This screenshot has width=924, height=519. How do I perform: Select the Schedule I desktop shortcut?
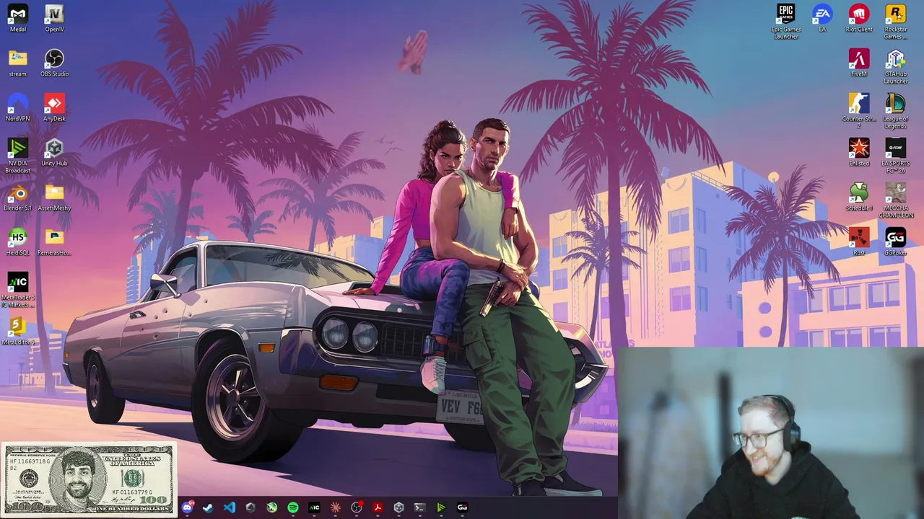[x=859, y=198]
